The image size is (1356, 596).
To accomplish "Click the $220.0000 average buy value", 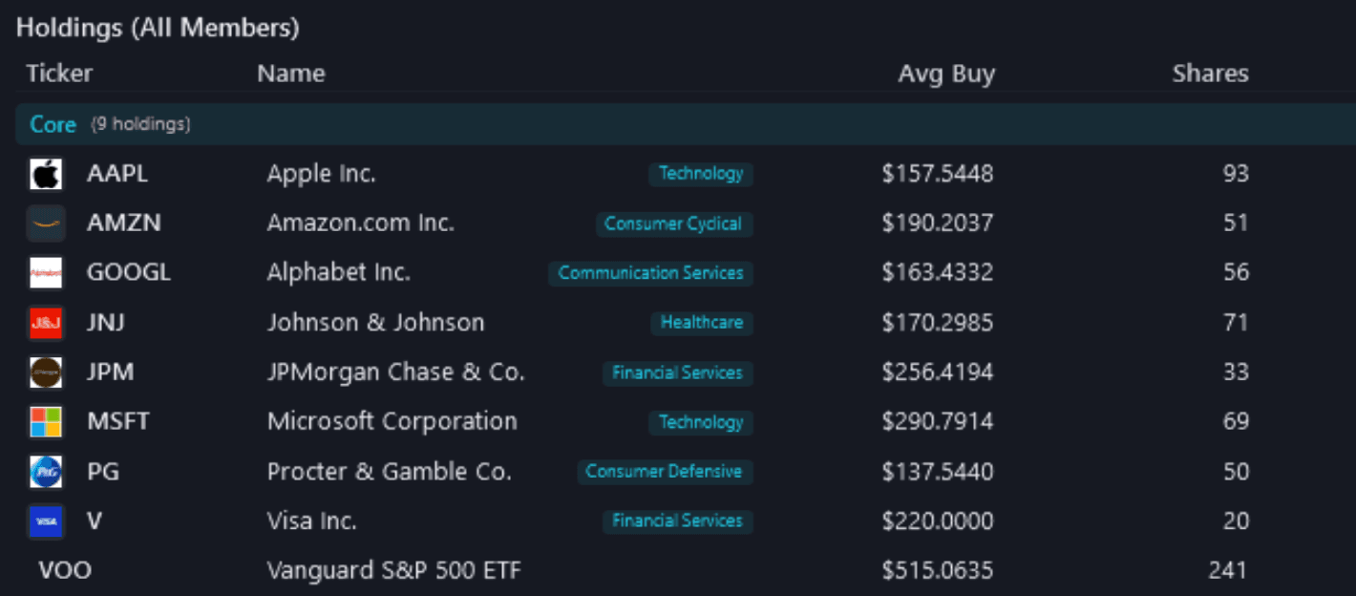I will coord(938,521).
